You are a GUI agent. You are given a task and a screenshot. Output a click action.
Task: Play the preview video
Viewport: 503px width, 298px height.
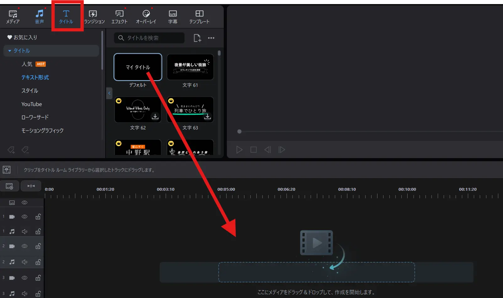[x=239, y=150]
